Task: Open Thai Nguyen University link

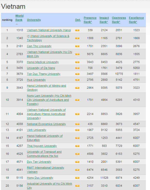Action: click(x=42, y=146)
